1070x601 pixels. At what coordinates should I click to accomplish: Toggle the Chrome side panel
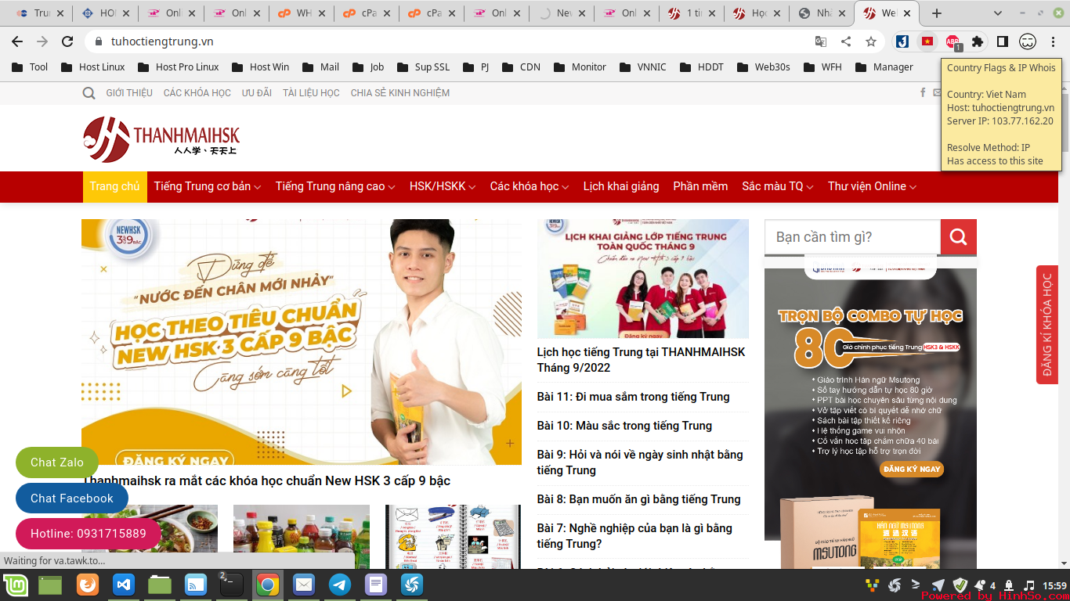pyautogui.click(x=1003, y=41)
